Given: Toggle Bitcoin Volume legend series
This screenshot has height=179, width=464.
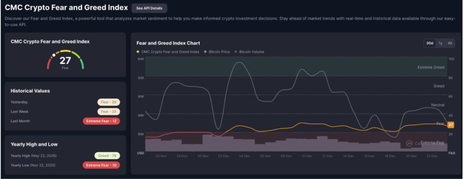Looking at the screenshot, I should point(250,52).
